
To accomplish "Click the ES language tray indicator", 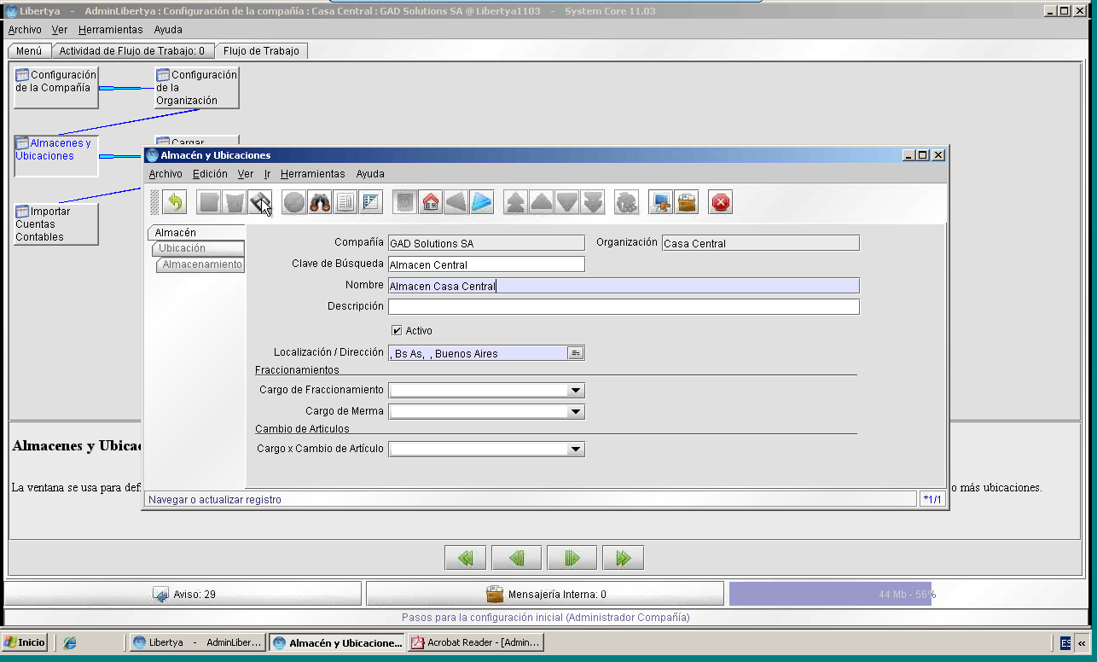I will coord(1065,642).
